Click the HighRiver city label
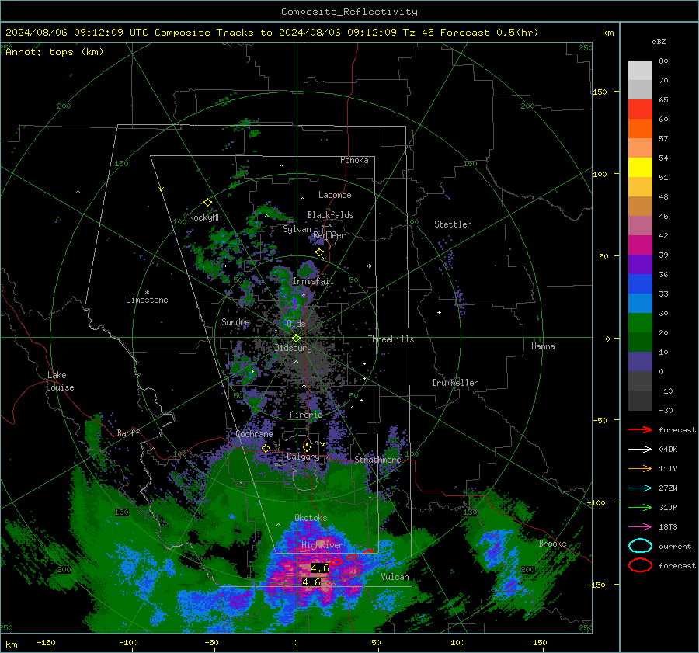Screen dimensions: 699x653 pos(322,545)
